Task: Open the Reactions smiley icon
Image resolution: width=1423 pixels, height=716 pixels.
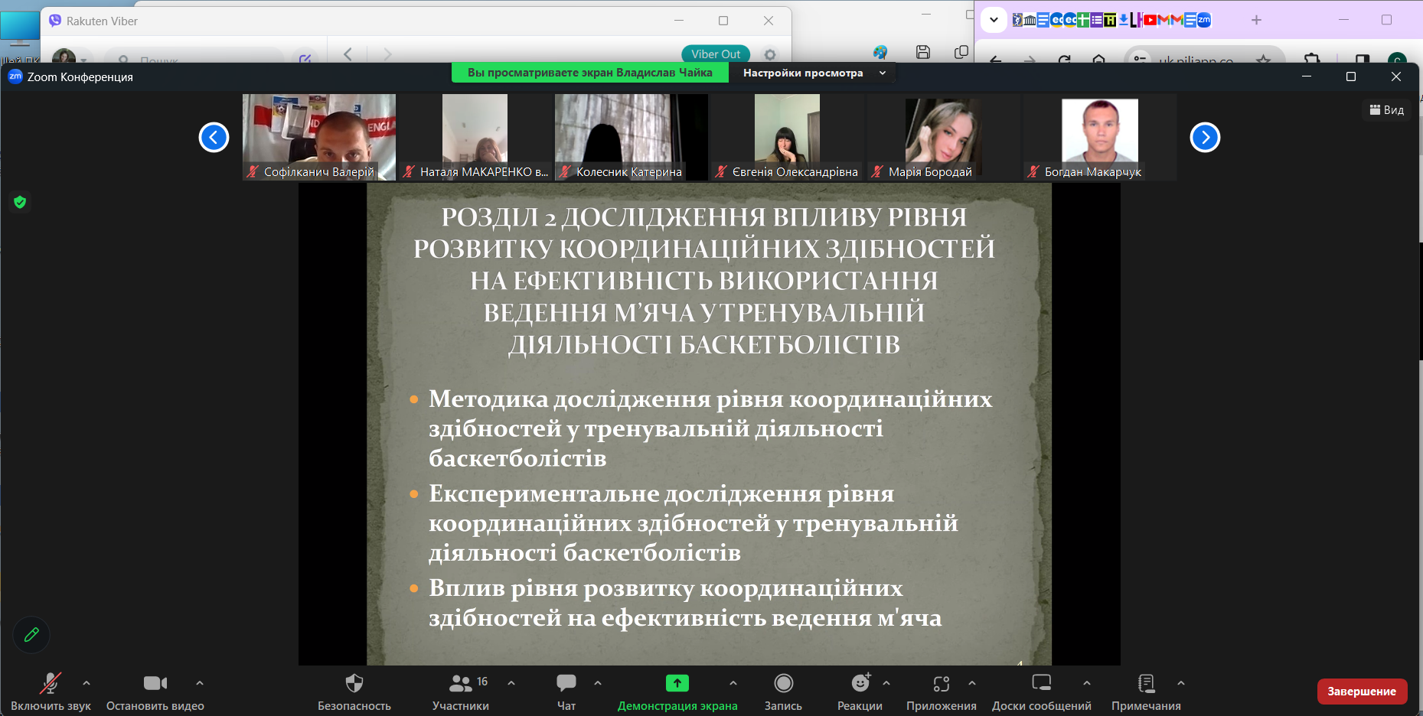Action: (860, 683)
